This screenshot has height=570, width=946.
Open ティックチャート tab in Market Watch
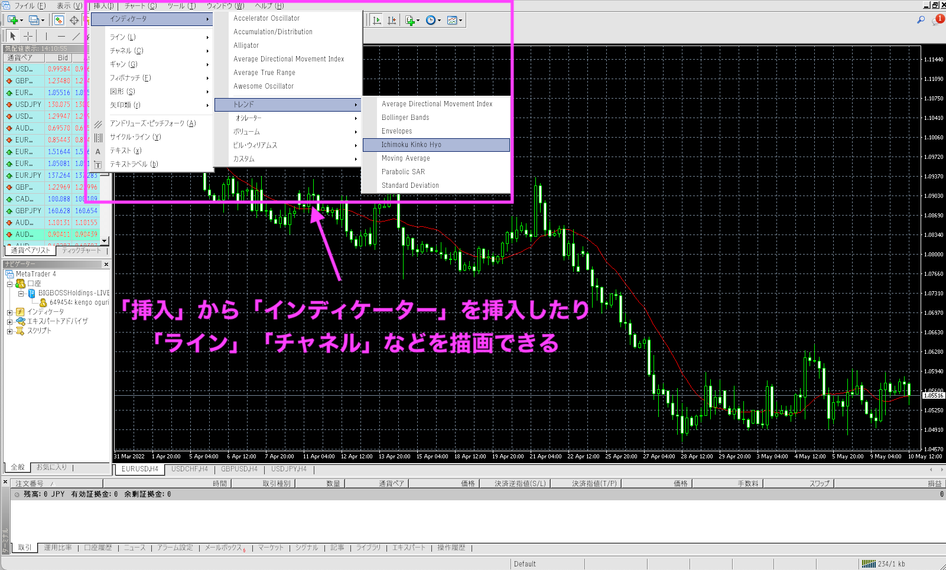pyautogui.click(x=82, y=250)
